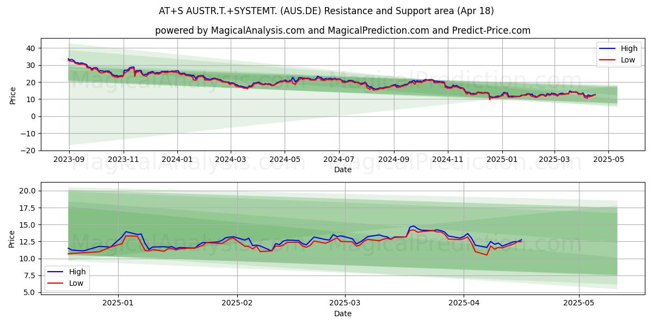Screen dimensions: 653x326
Task: Click the bottom chart 'Price' axis label
Action: click(13, 239)
